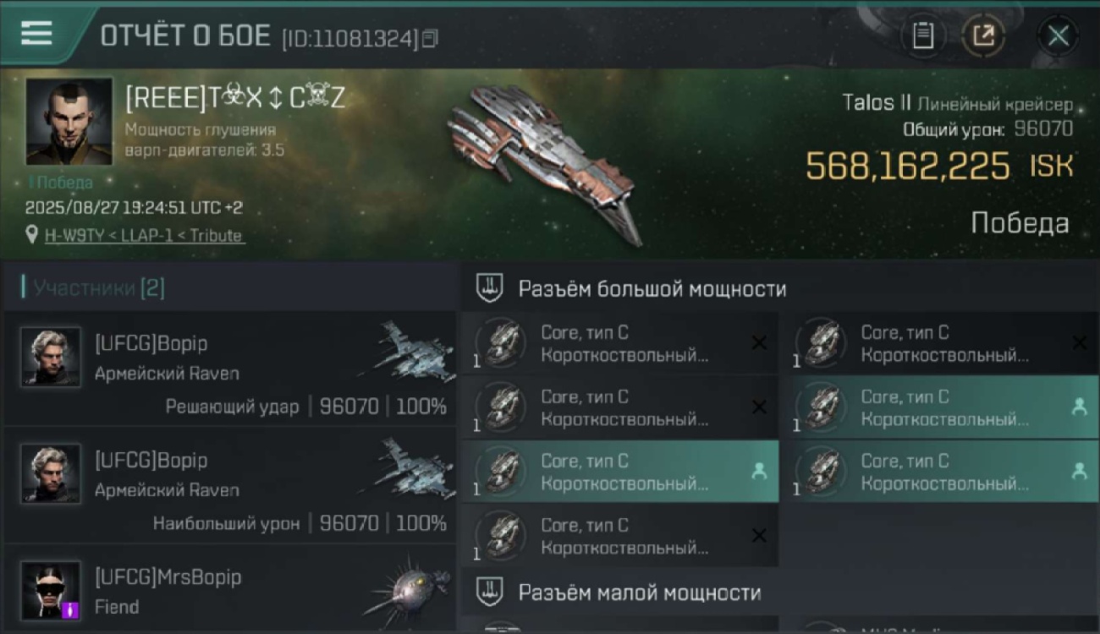
Task: Open Bopip's Наибольший урон participant entry
Action: (x=229, y=485)
